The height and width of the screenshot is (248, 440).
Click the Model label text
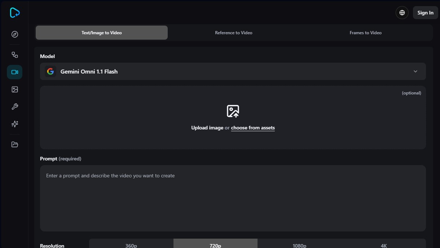pos(47,56)
